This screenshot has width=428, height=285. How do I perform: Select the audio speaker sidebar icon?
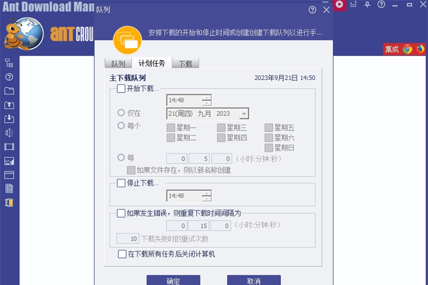(x=9, y=133)
